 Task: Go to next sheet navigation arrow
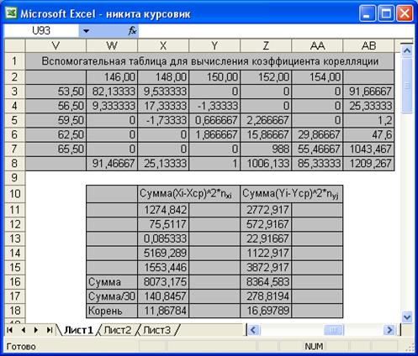click(x=35, y=330)
